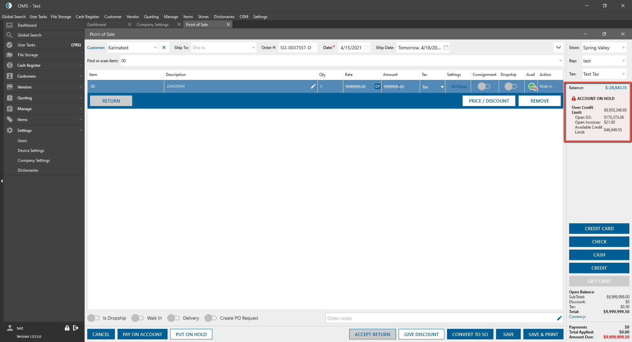The width and height of the screenshot is (632, 342).
Task: Expand the order header details chevron
Action: point(559,47)
